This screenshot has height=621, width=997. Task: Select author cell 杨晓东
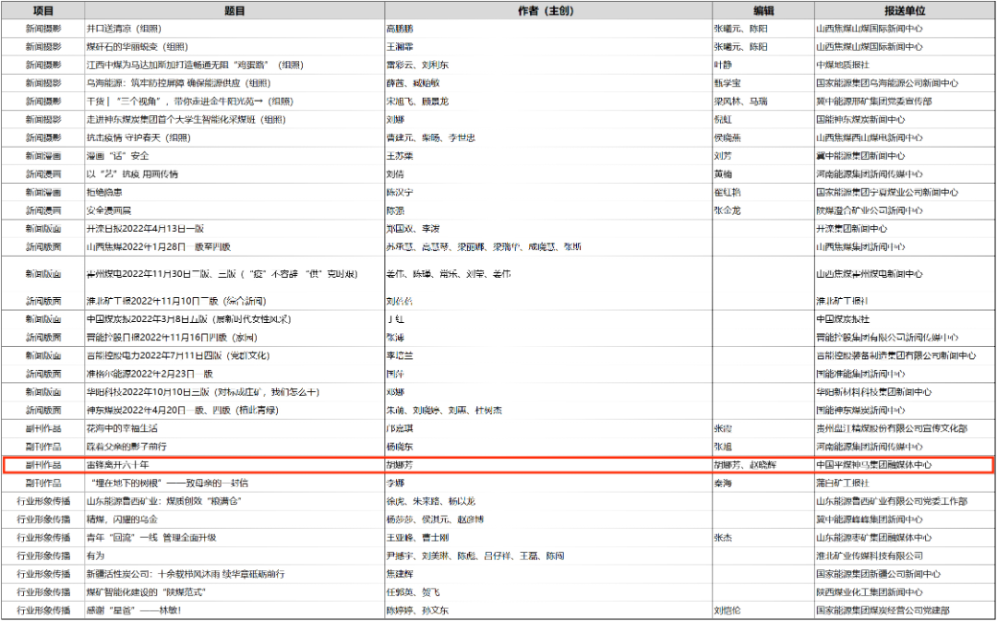click(399, 447)
